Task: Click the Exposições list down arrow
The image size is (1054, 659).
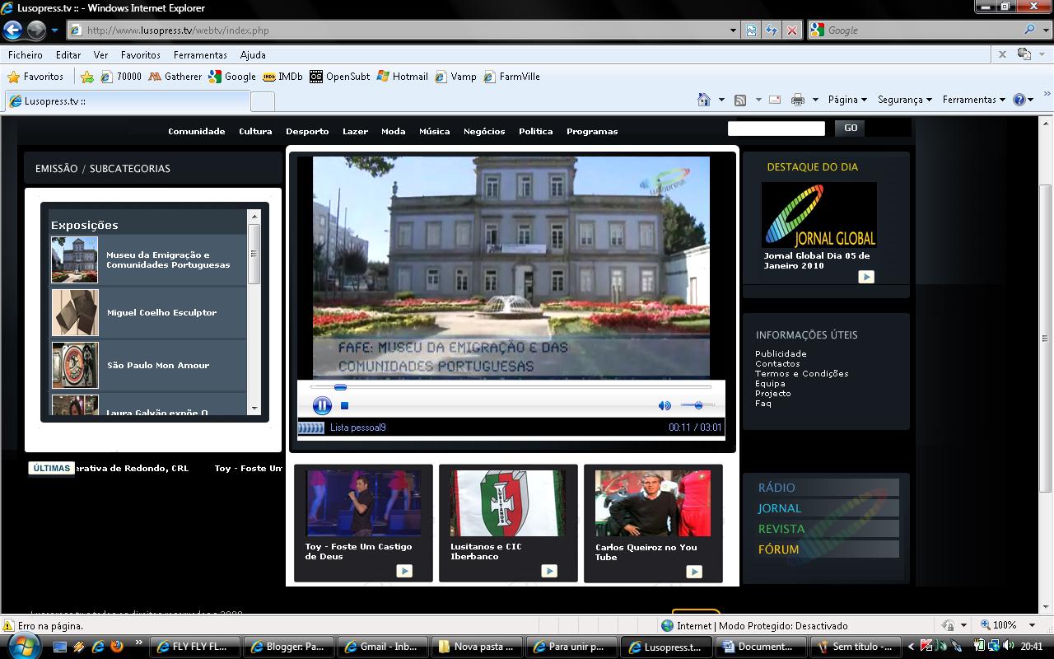Action: [x=254, y=409]
